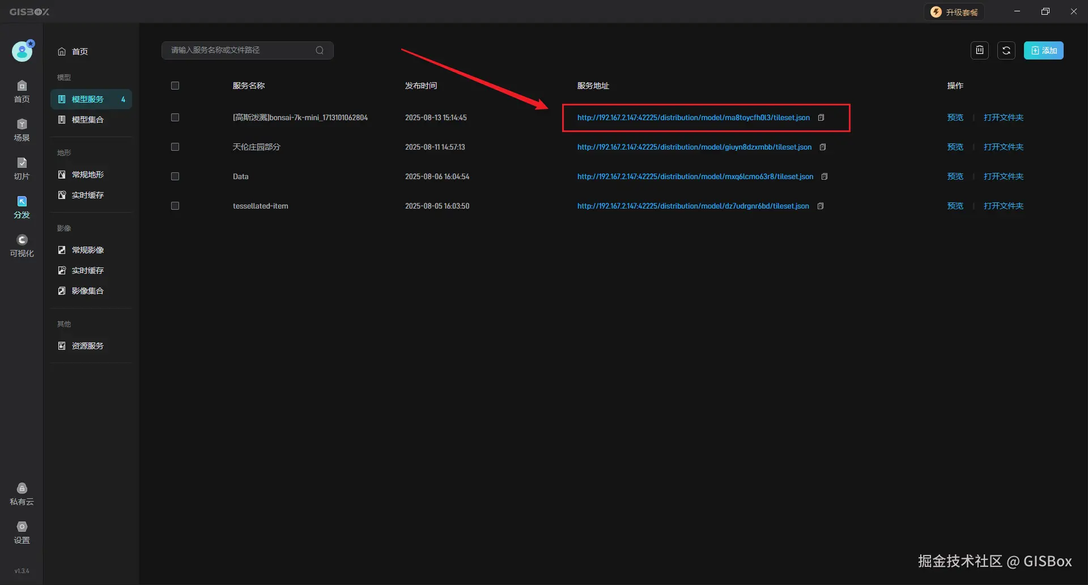This screenshot has width=1088, height=585.
Task: Click the 发布时间 column header
Action: [421, 86]
